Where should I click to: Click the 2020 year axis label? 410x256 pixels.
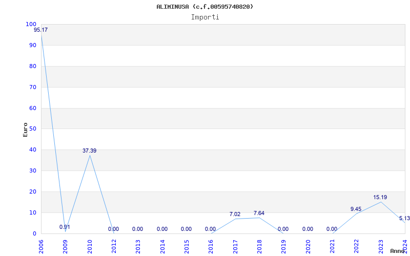[308, 247]
